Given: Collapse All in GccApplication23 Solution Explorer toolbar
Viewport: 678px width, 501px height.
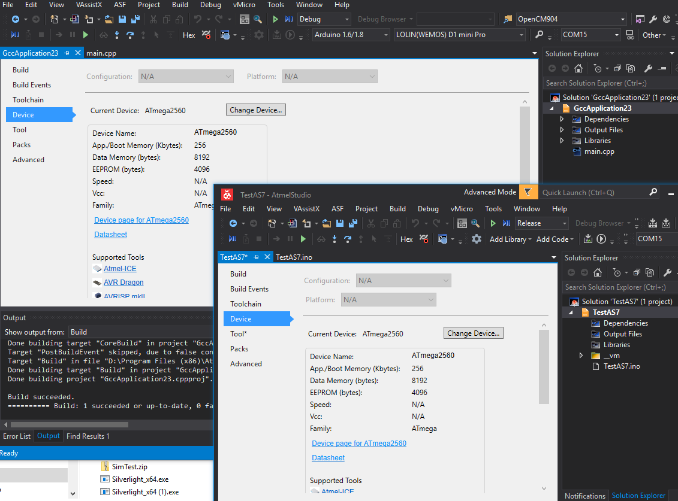Looking at the screenshot, I should (x=617, y=68).
